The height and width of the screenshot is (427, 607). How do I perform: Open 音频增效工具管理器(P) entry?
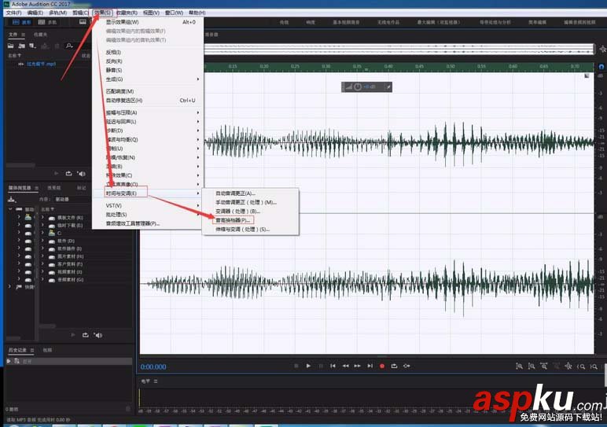click(x=148, y=223)
